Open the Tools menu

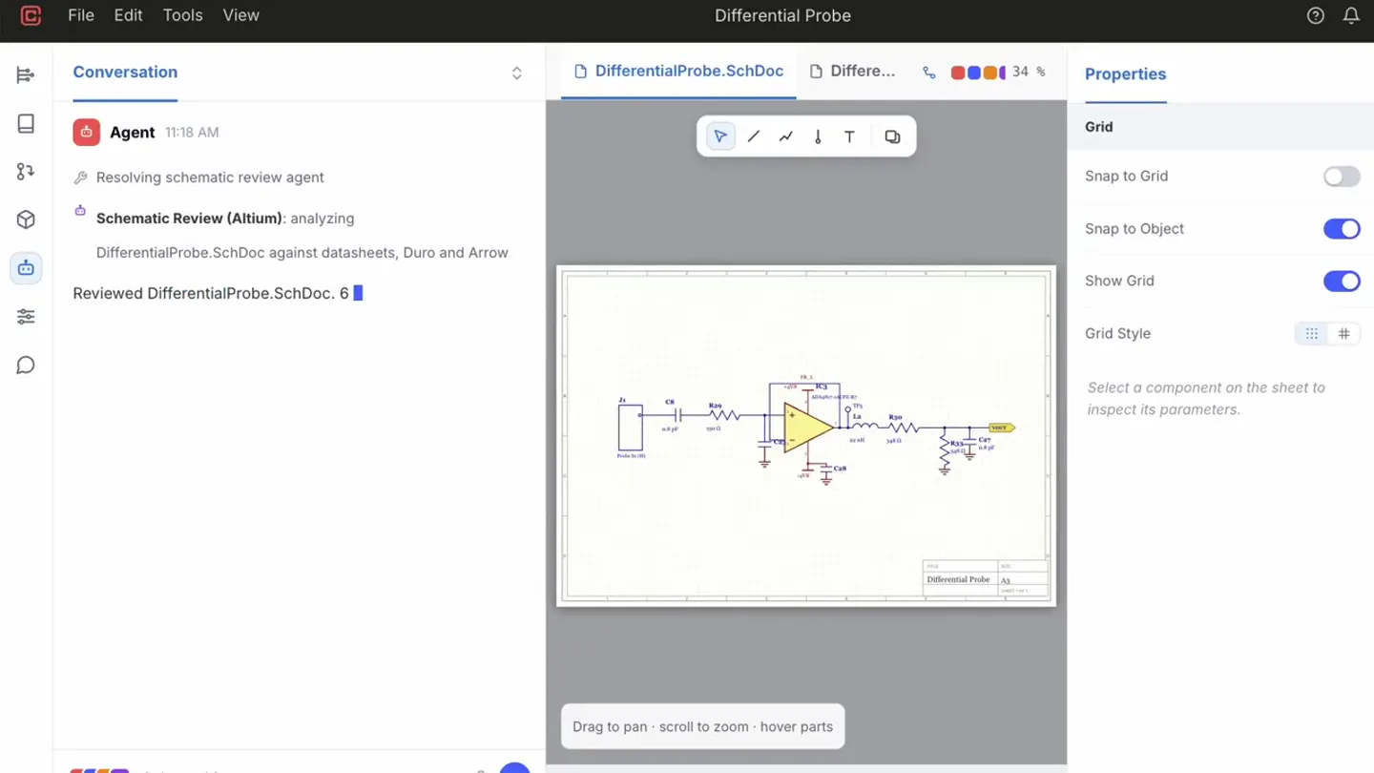pyautogui.click(x=182, y=15)
